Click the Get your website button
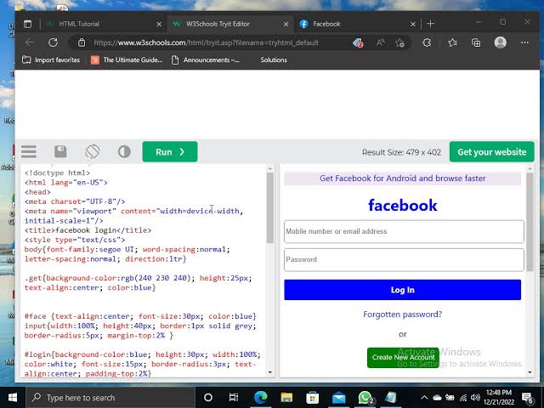 (491, 151)
